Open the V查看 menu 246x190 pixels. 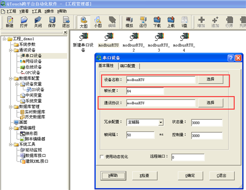(x=24, y=11)
